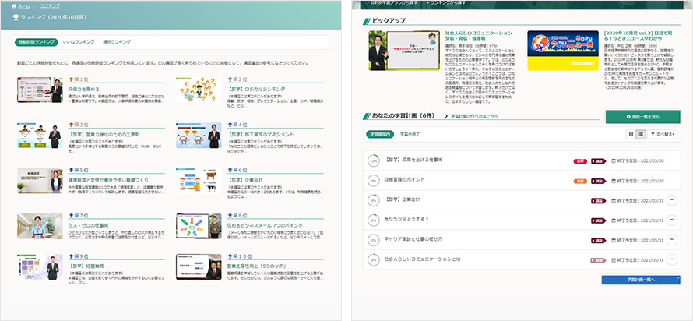The height and width of the screenshot is (321, 693).
Task: Click the minus icon on the 社会人らしいコミュニケーションとは row
Action: 672,259
